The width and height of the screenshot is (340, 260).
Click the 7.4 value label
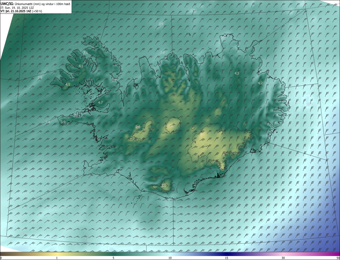(x=48, y=122)
